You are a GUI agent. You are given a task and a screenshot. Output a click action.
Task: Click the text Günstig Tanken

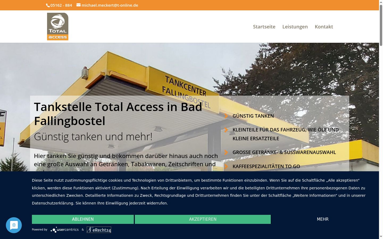(253, 116)
